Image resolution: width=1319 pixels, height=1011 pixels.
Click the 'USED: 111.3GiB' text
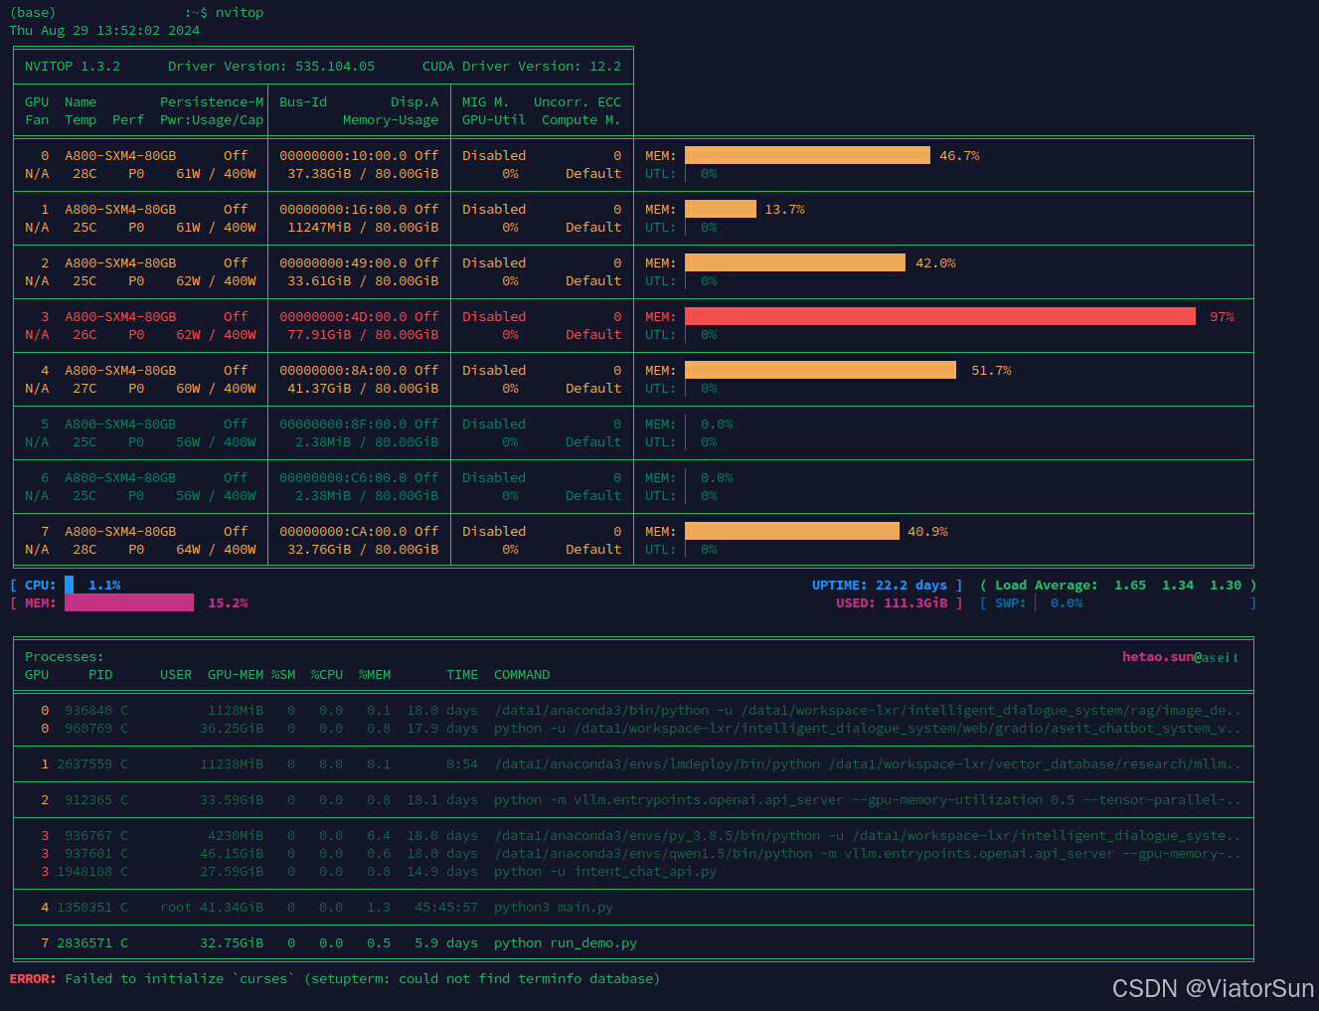click(892, 603)
